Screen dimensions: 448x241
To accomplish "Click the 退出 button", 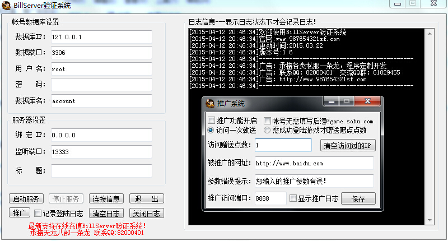I will (x=146, y=199).
